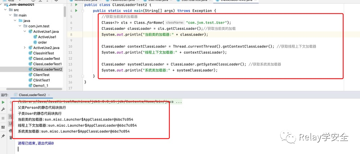
Task: Click 进程已结束,退出代码0 message
Action: (36, 144)
